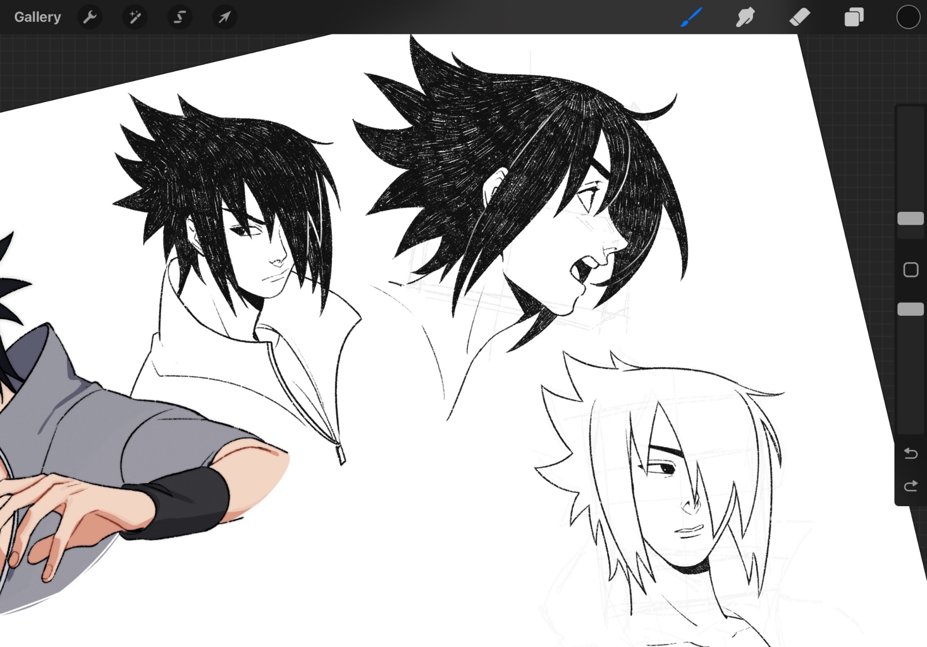Select the Brush paint tool

click(691, 17)
